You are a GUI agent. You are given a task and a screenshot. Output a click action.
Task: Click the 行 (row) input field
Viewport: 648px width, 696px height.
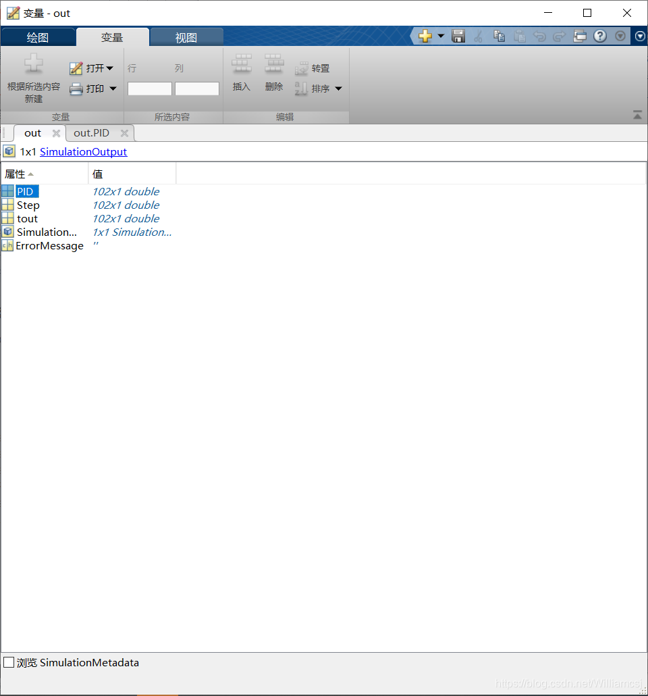[x=148, y=88]
